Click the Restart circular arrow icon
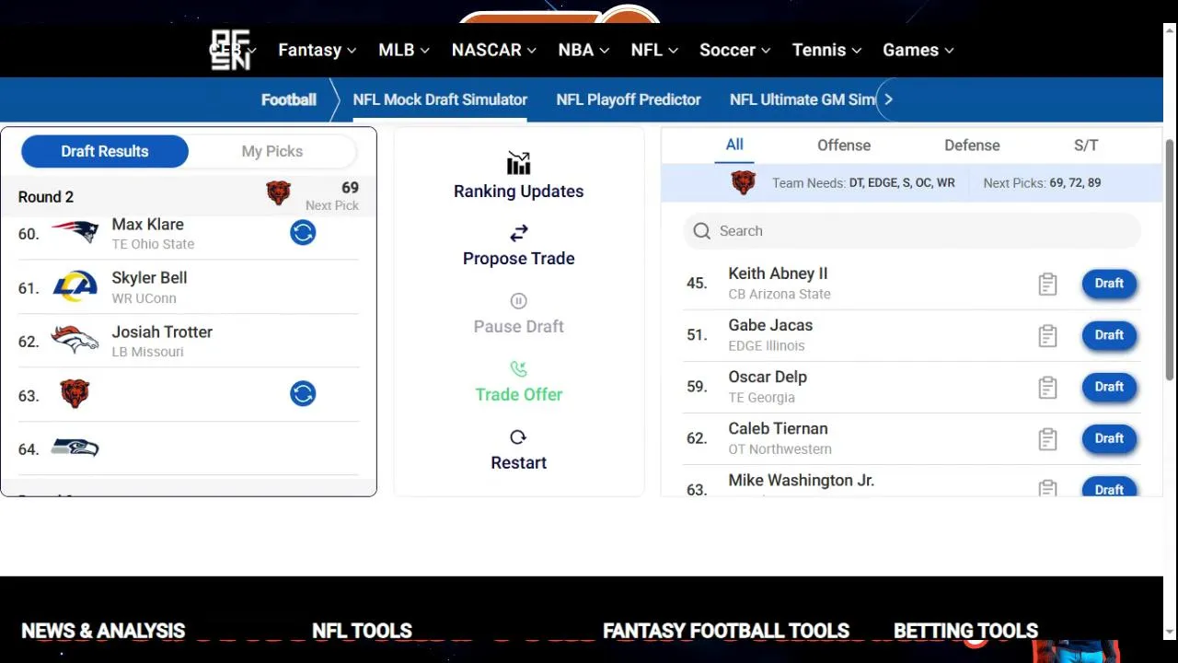Screen dimensions: 1178x663 pyautogui.click(x=518, y=437)
